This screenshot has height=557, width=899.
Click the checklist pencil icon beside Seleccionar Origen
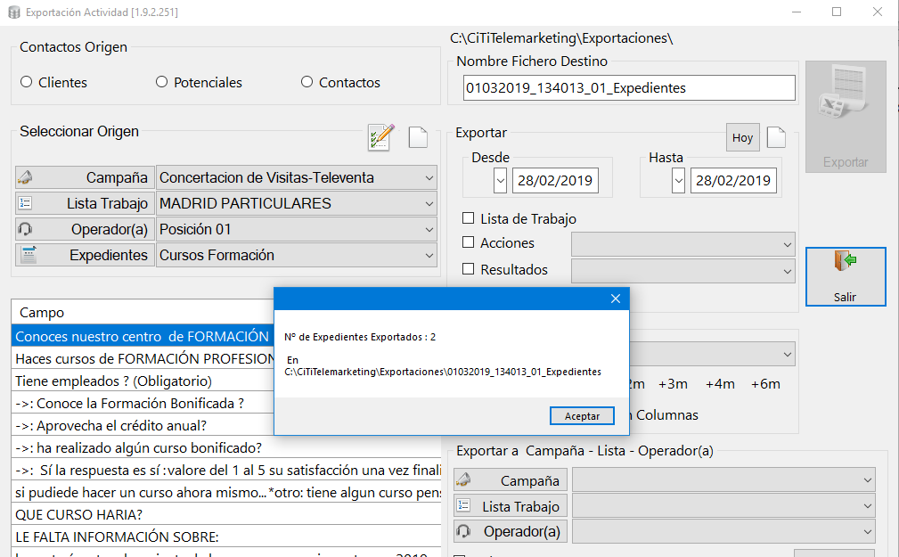(x=380, y=137)
